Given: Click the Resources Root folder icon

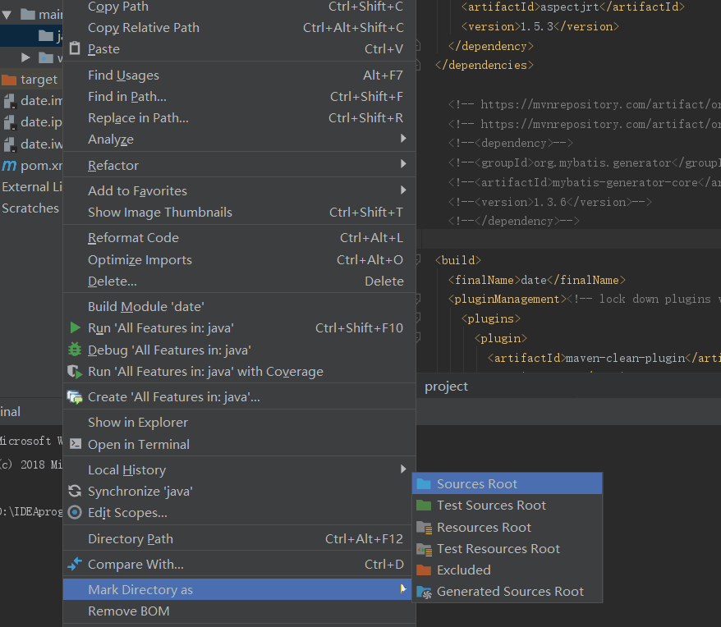Looking at the screenshot, I should point(424,527).
